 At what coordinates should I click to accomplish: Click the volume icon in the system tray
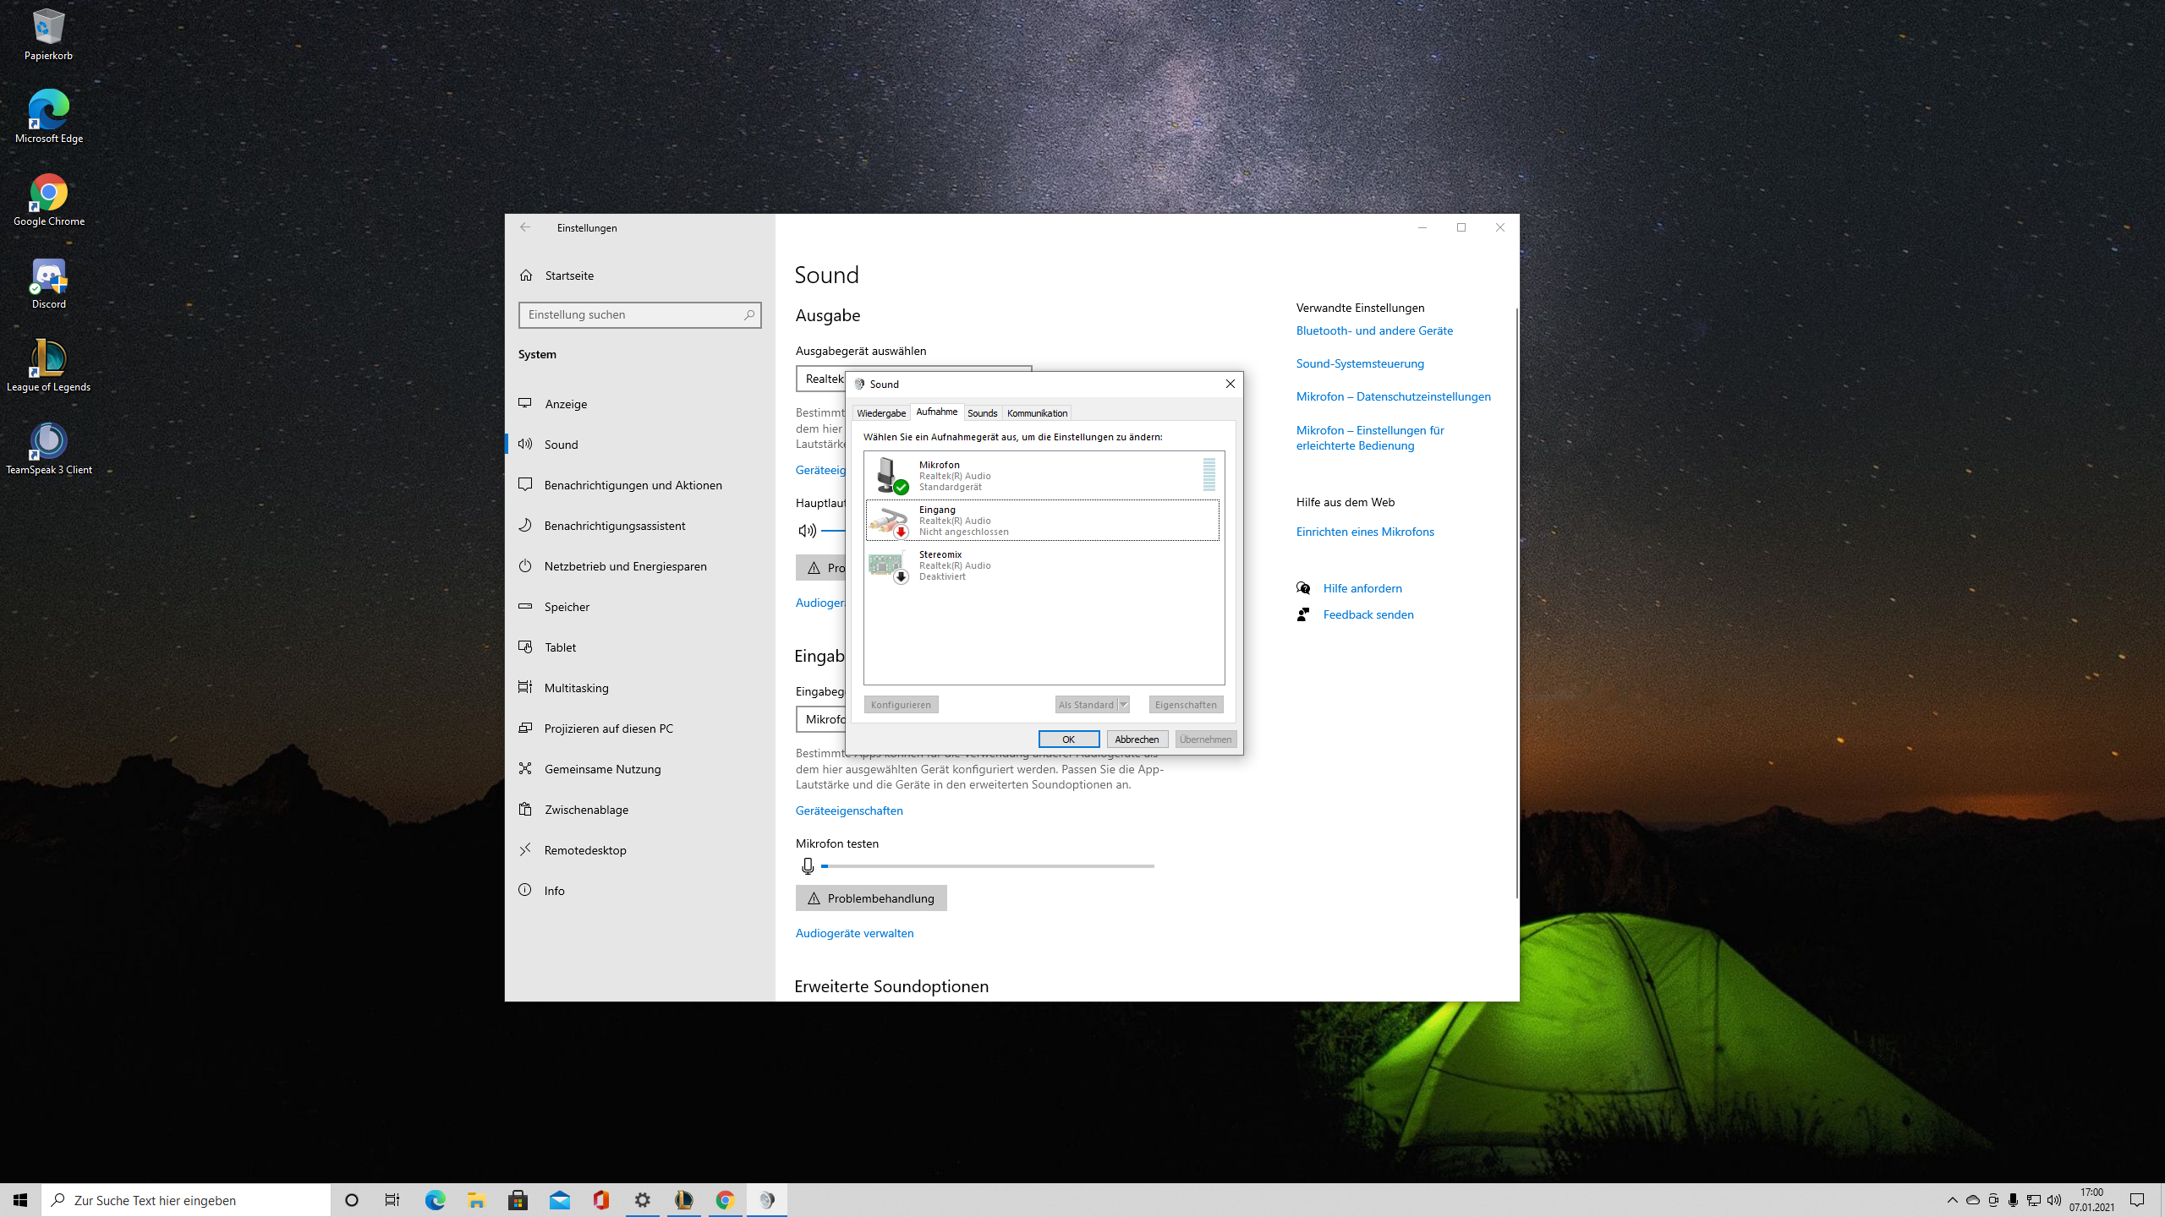(x=2054, y=1199)
